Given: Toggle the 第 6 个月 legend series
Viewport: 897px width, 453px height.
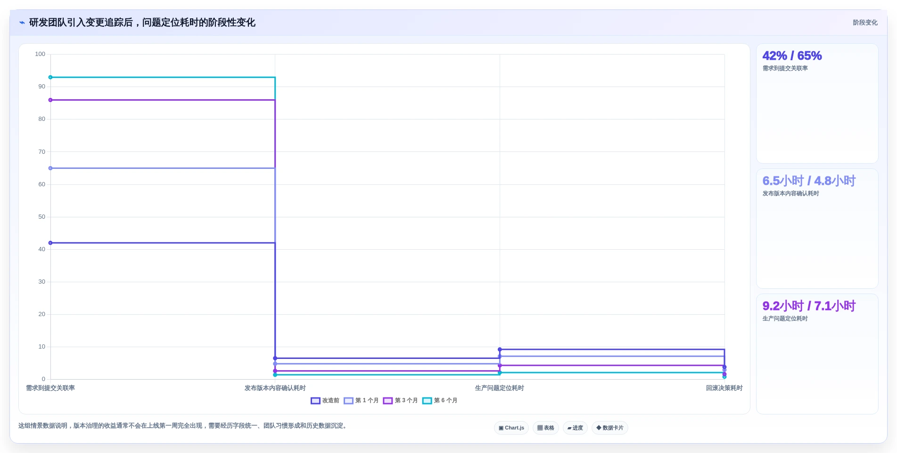Looking at the screenshot, I should [440, 401].
